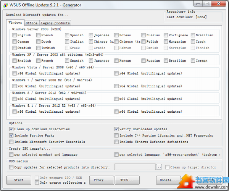Screen dimensions: 229x191
Task: Enable the Turkish checkbox
Action: pos(39,48)
